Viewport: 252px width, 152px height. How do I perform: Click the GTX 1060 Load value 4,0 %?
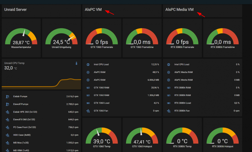[156, 103]
